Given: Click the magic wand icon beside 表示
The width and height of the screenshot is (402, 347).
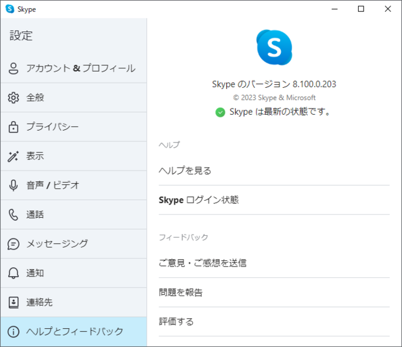Looking at the screenshot, I should 13,156.
